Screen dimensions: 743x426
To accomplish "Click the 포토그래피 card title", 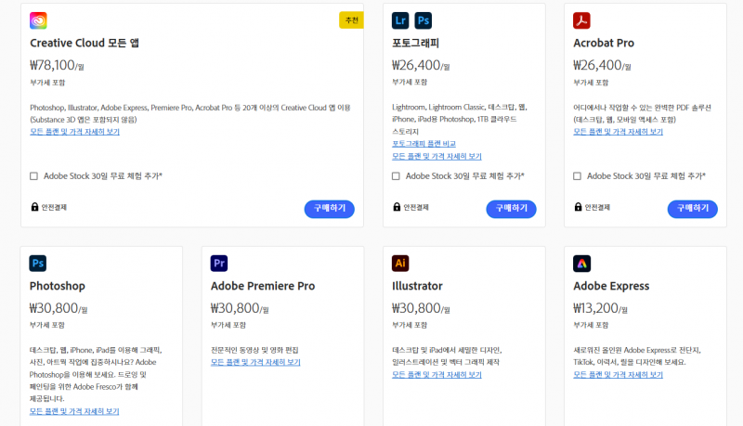I will pos(415,43).
